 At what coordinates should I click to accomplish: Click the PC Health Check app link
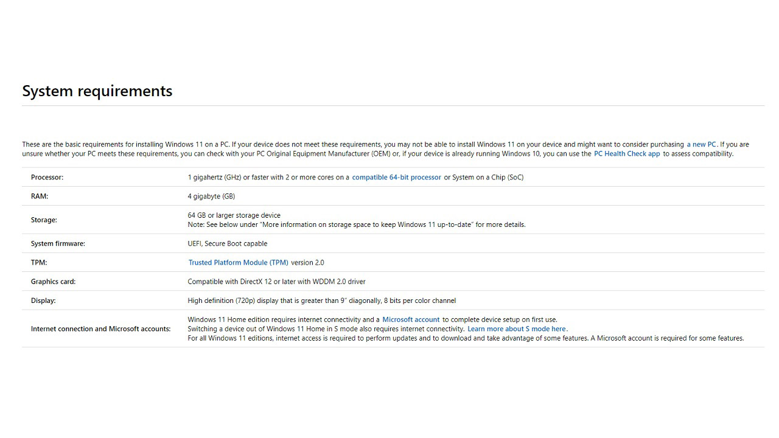627,154
